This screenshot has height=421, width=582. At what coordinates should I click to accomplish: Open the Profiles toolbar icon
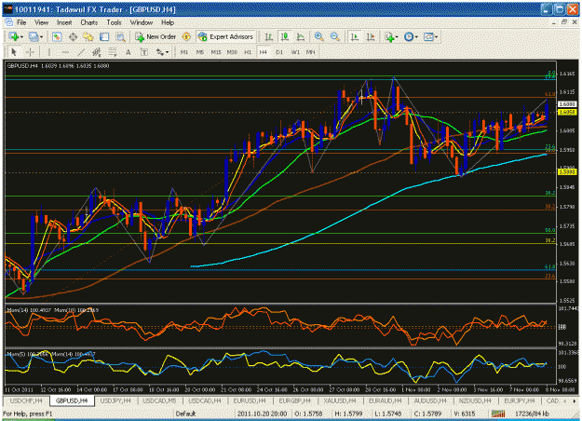pos(34,36)
